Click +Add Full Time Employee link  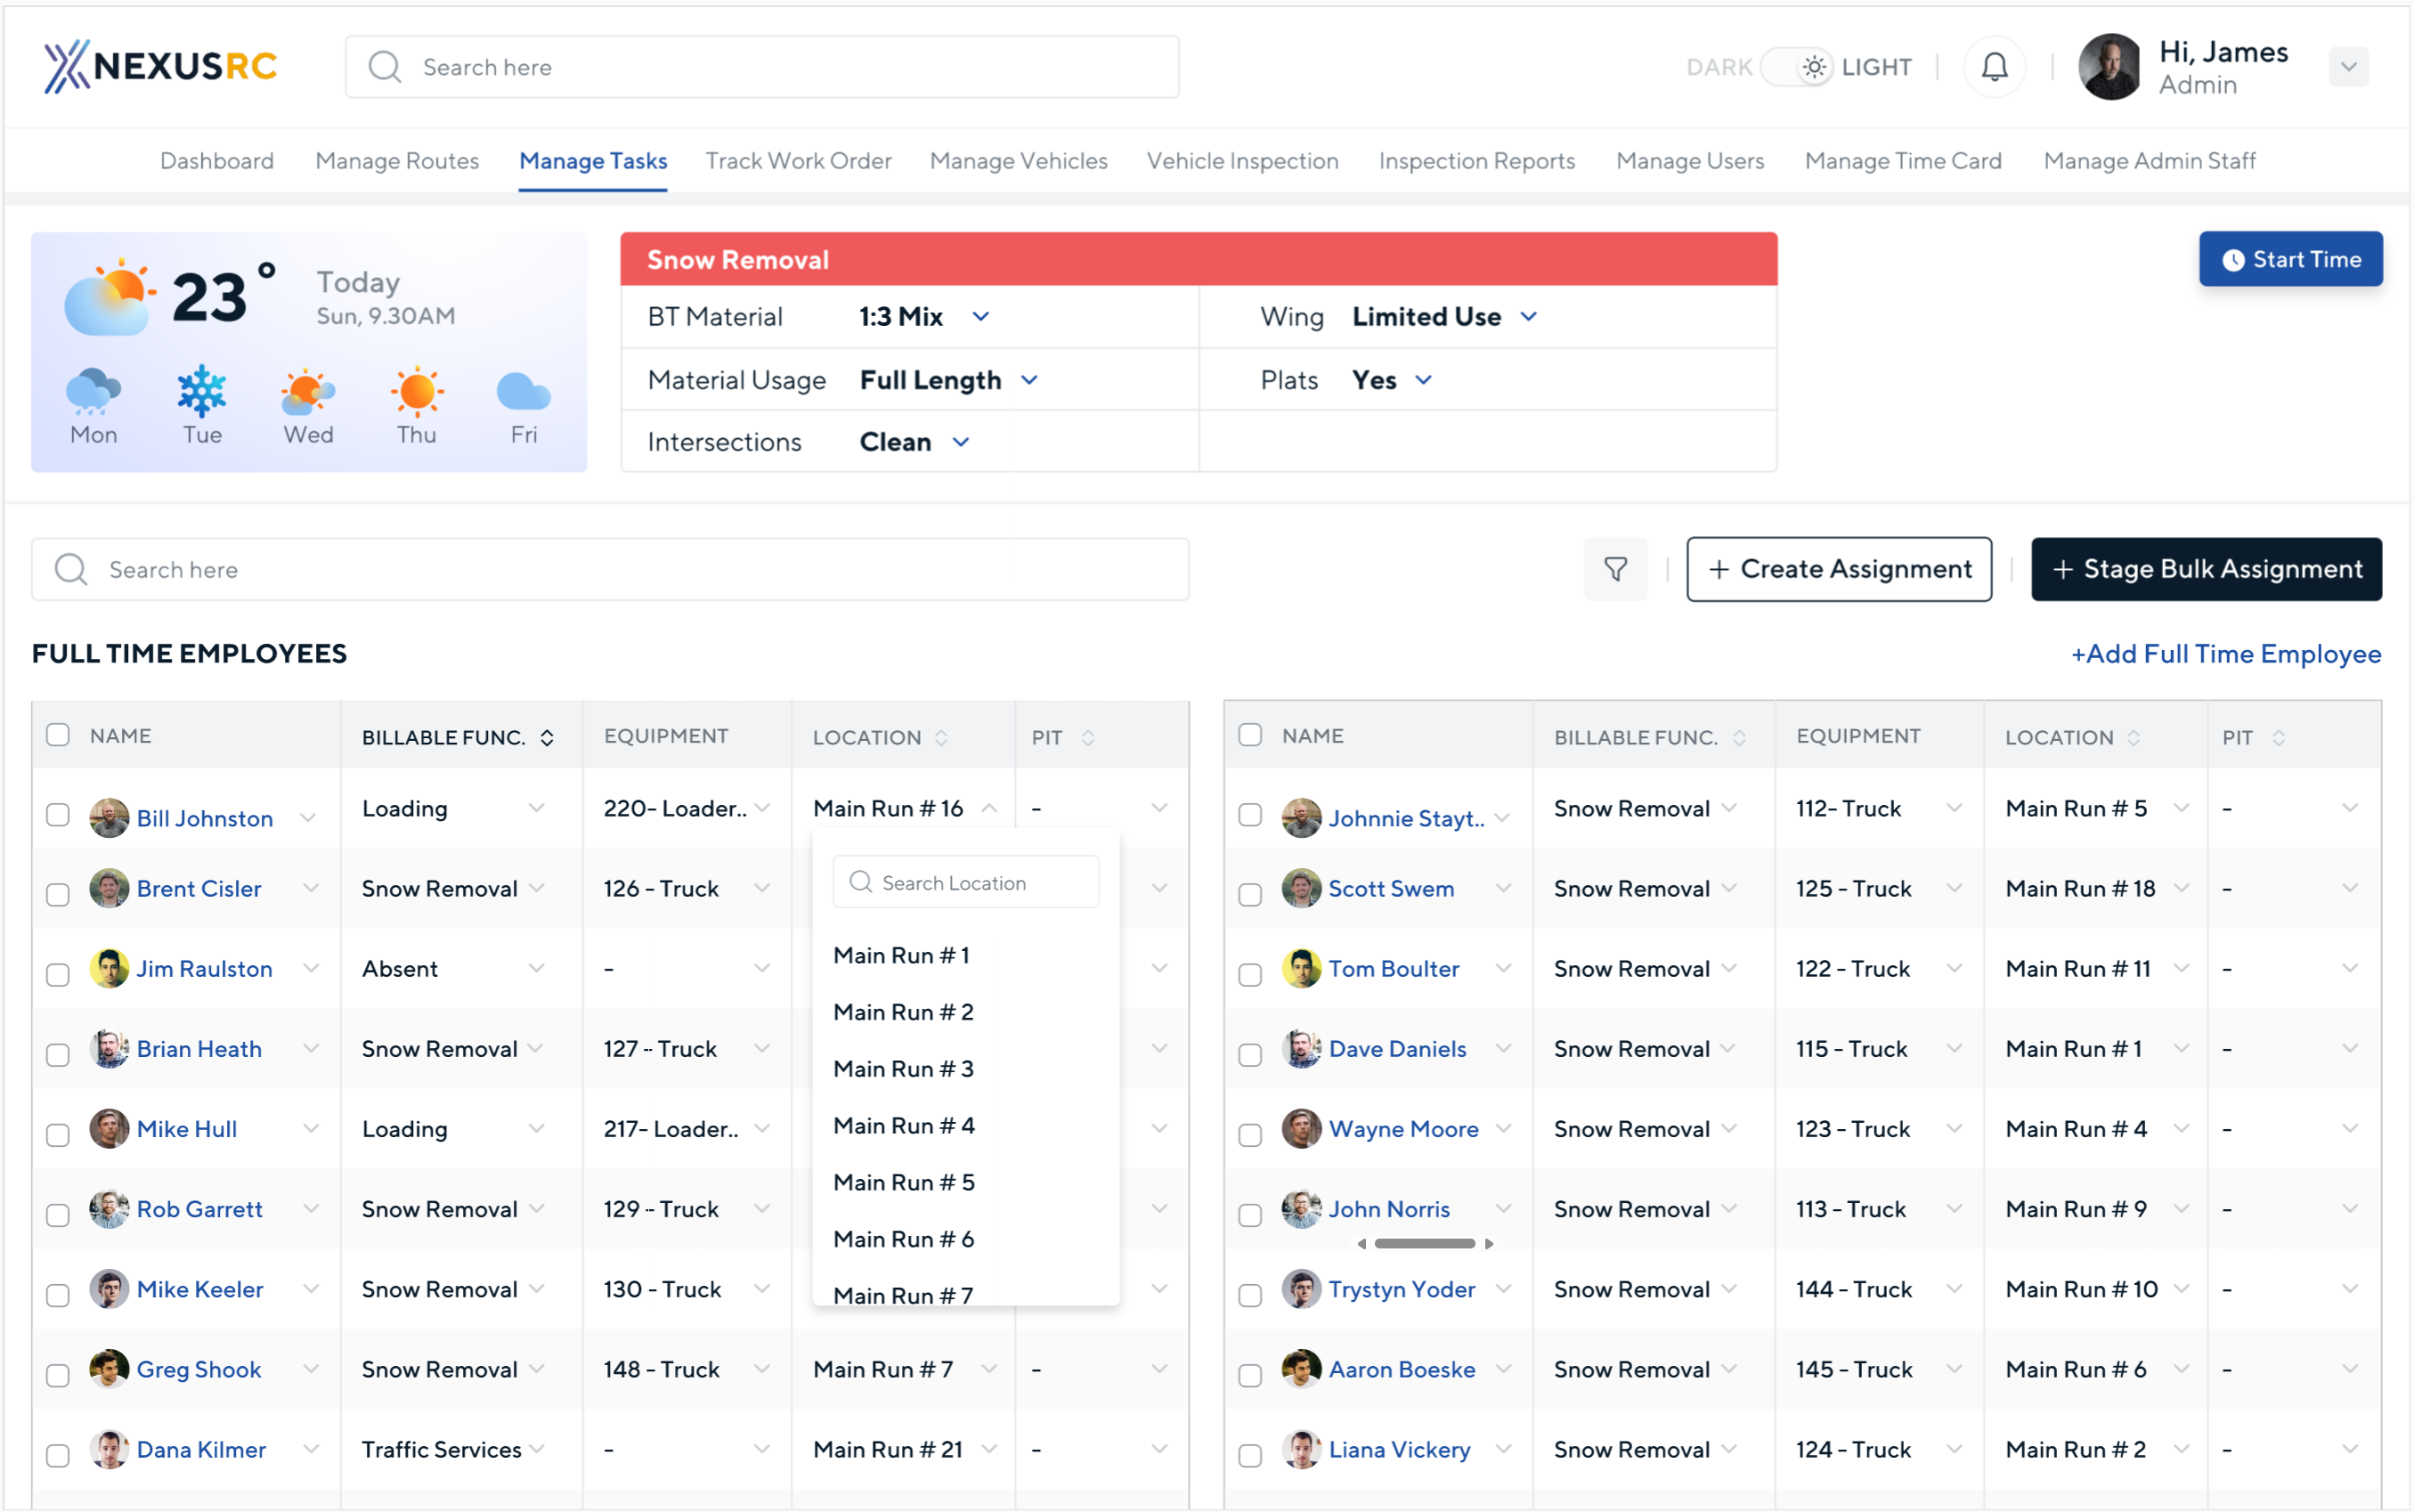pos(2225,654)
